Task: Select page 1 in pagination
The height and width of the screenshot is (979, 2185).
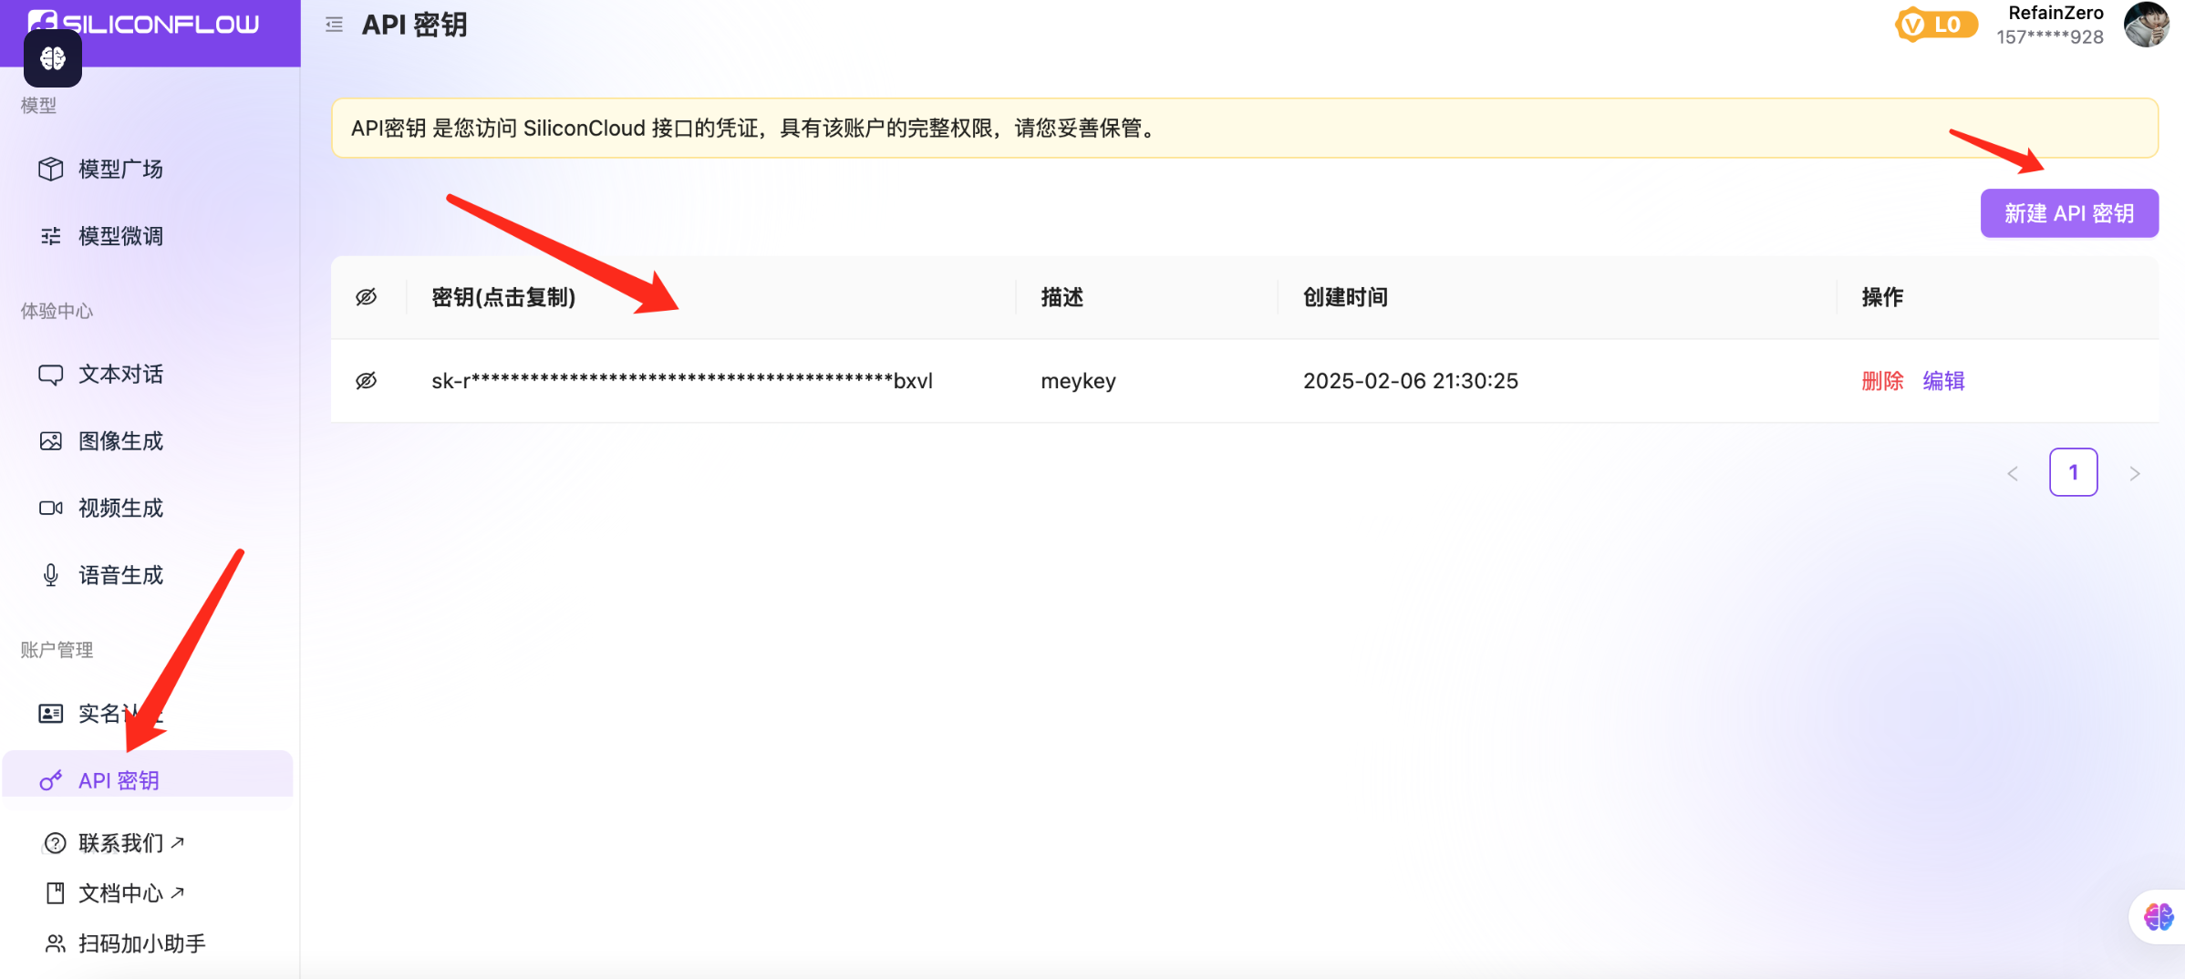Action: point(2074,472)
